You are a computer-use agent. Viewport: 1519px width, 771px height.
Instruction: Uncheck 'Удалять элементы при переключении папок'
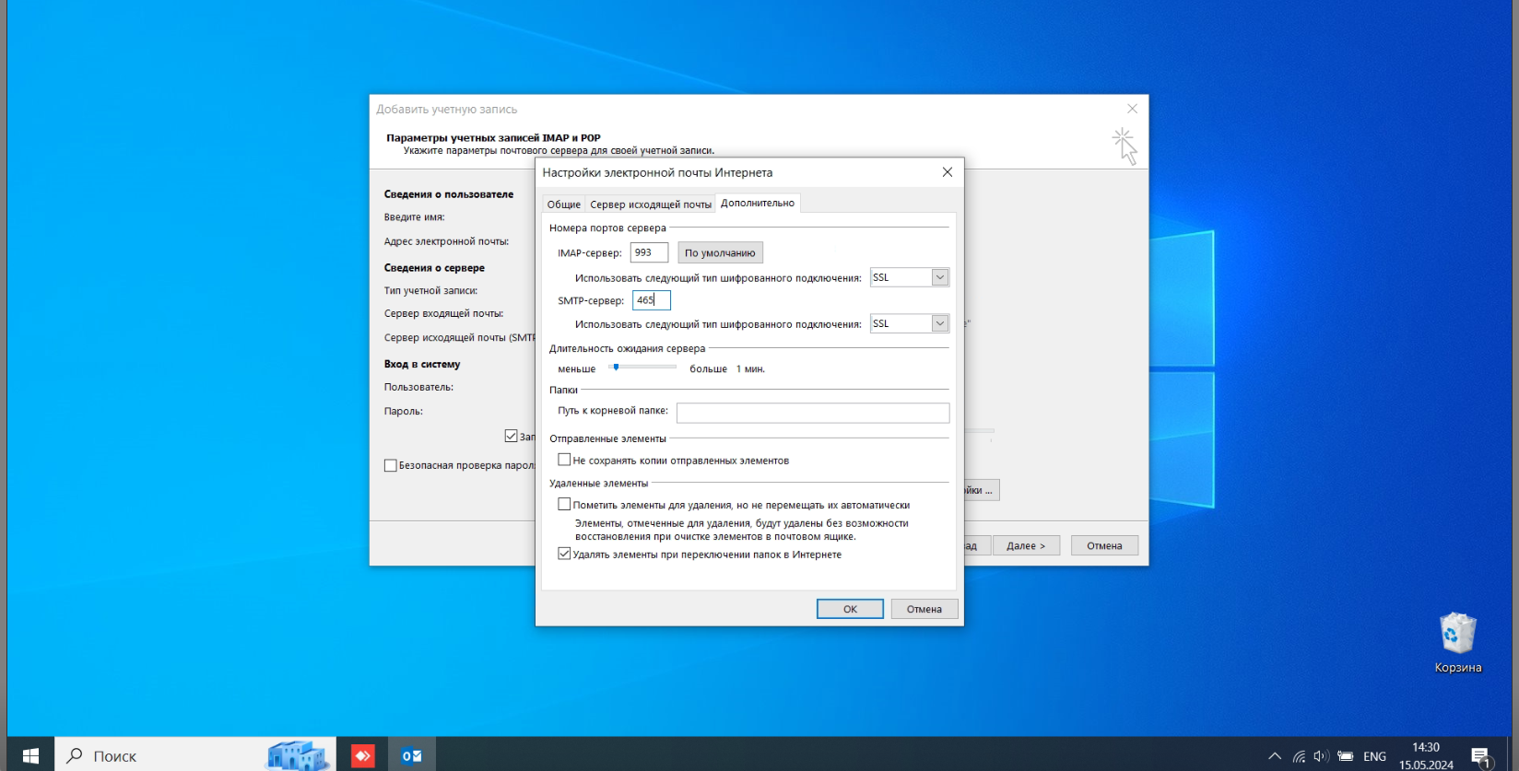(x=564, y=554)
